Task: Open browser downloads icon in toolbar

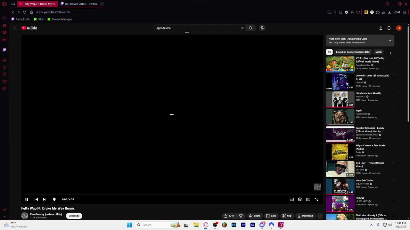Action: click(389, 12)
